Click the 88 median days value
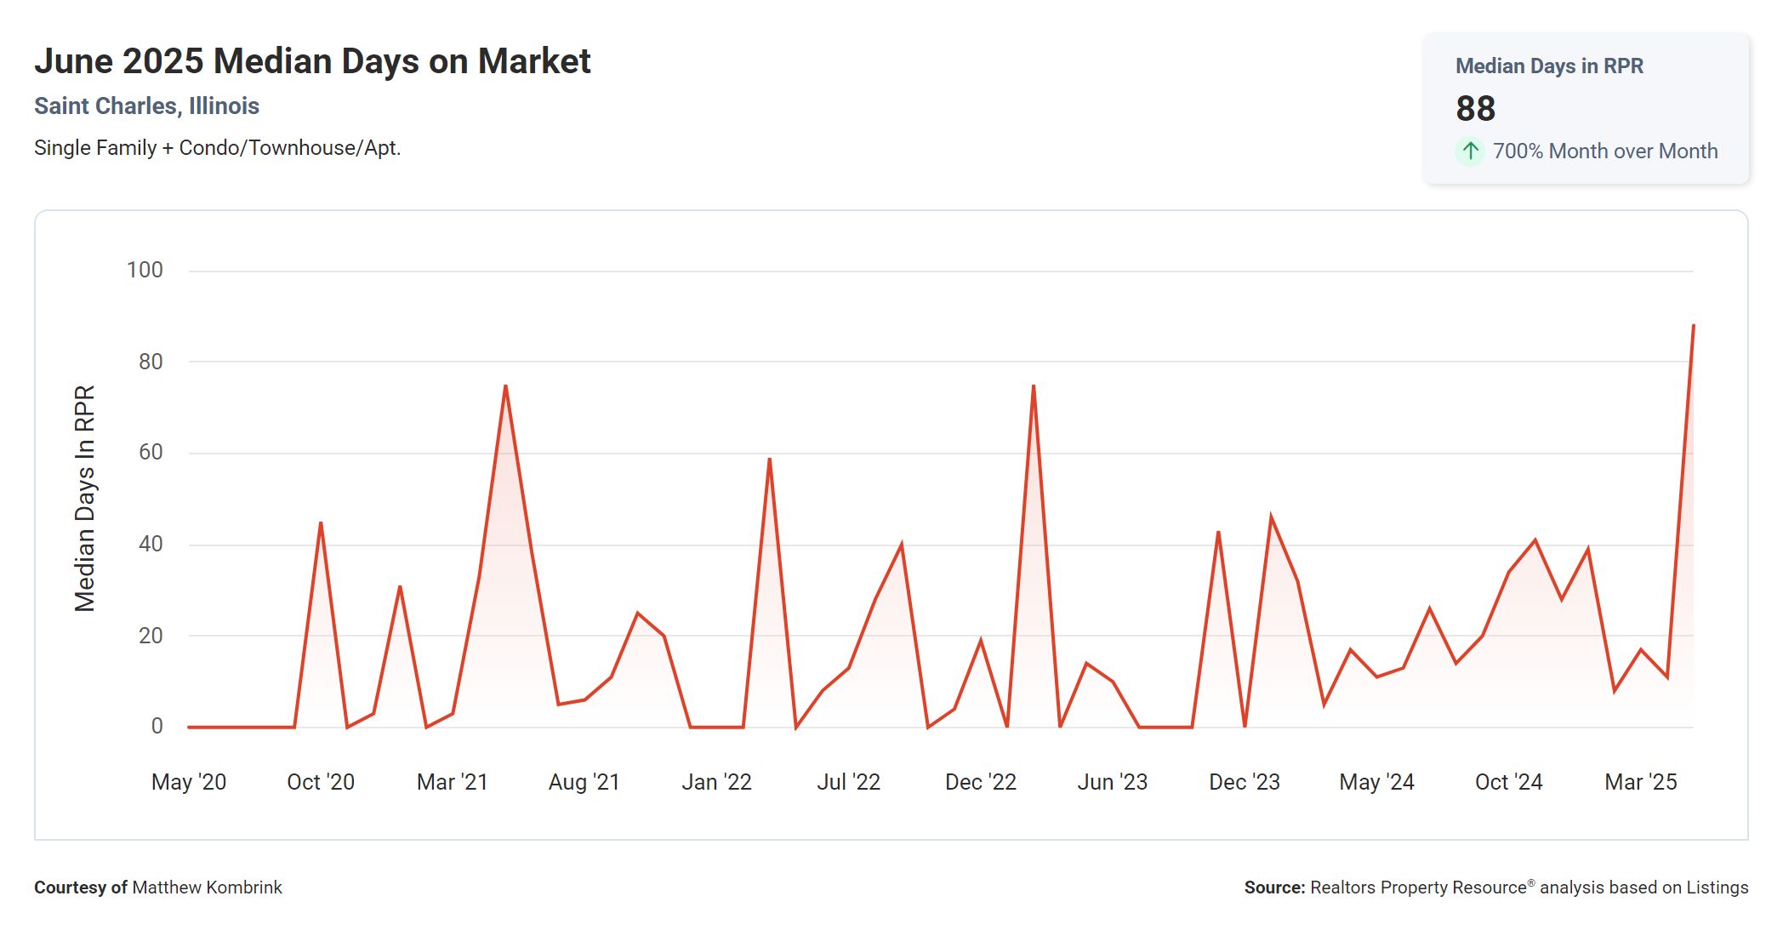This screenshot has width=1783, height=936. [1475, 108]
